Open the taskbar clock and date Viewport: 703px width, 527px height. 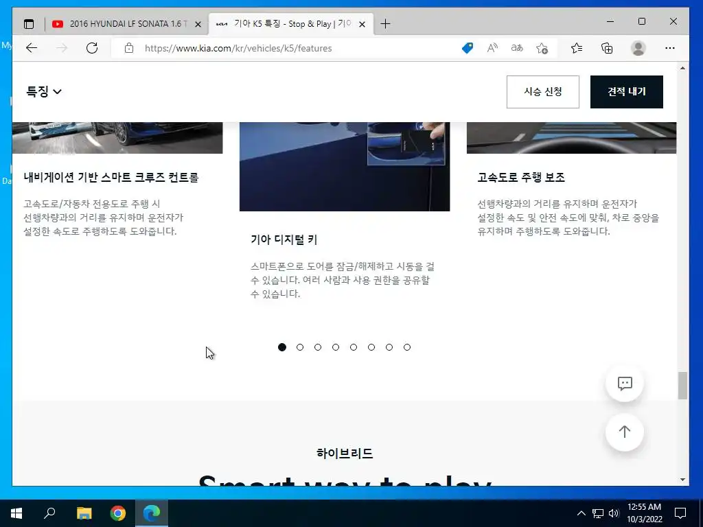pos(644,513)
